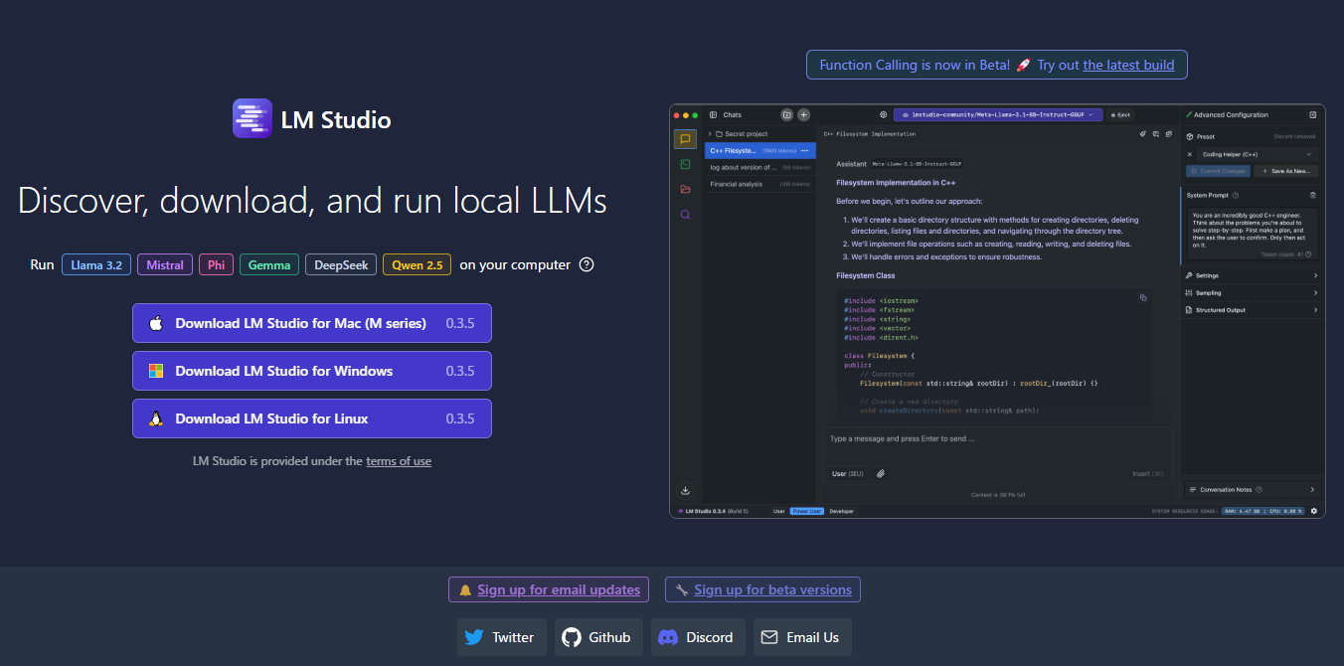
Task: Click the System Prompt text box
Action: coord(1252,236)
